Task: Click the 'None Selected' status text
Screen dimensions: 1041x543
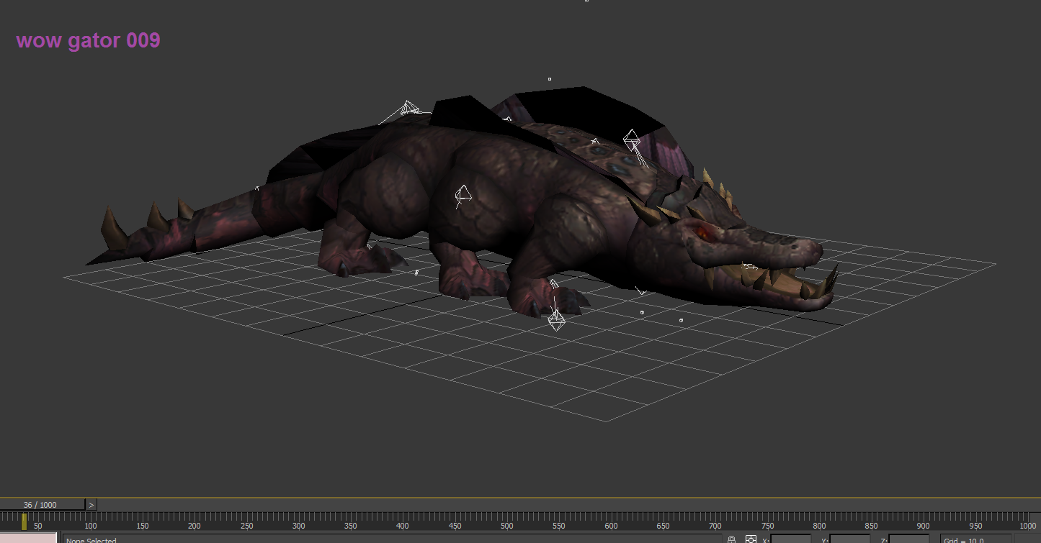Action: [91, 540]
